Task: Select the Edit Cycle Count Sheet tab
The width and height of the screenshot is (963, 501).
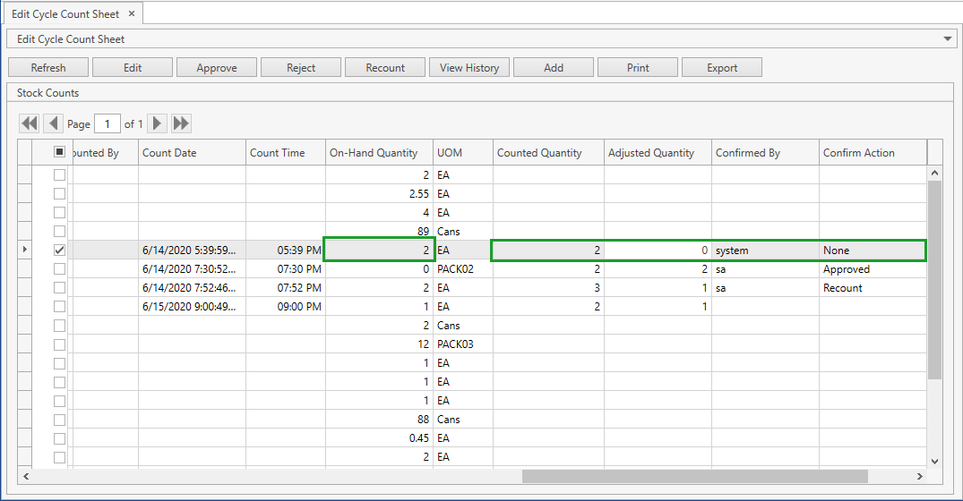Action: click(64, 14)
